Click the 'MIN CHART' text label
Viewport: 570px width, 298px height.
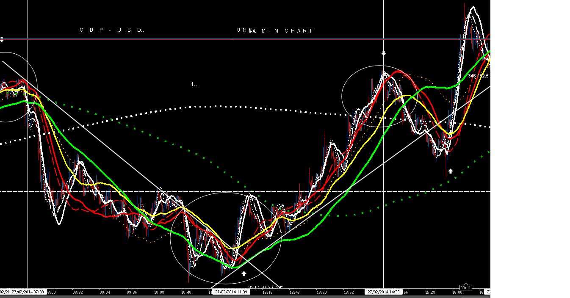point(288,31)
